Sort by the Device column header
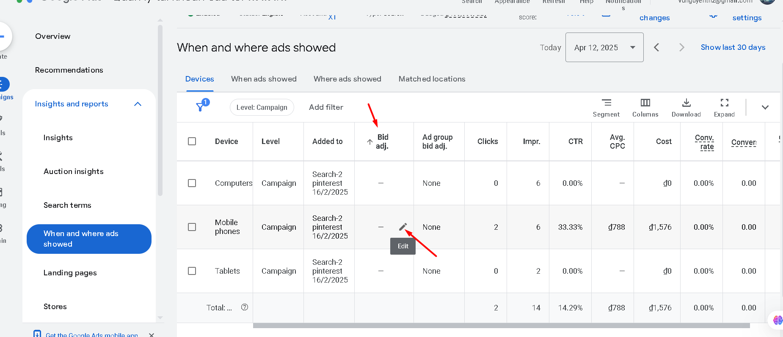Image resolution: width=783 pixels, height=337 pixels. (x=226, y=141)
